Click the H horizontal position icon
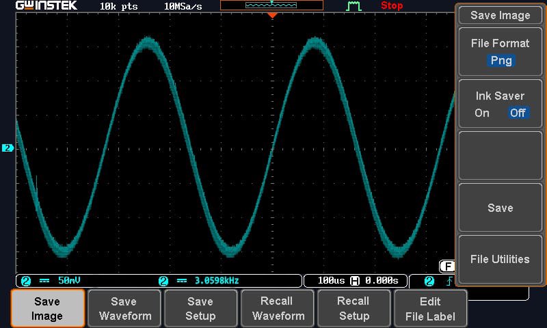Image resolution: width=547 pixels, height=328 pixels. (355, 281)
